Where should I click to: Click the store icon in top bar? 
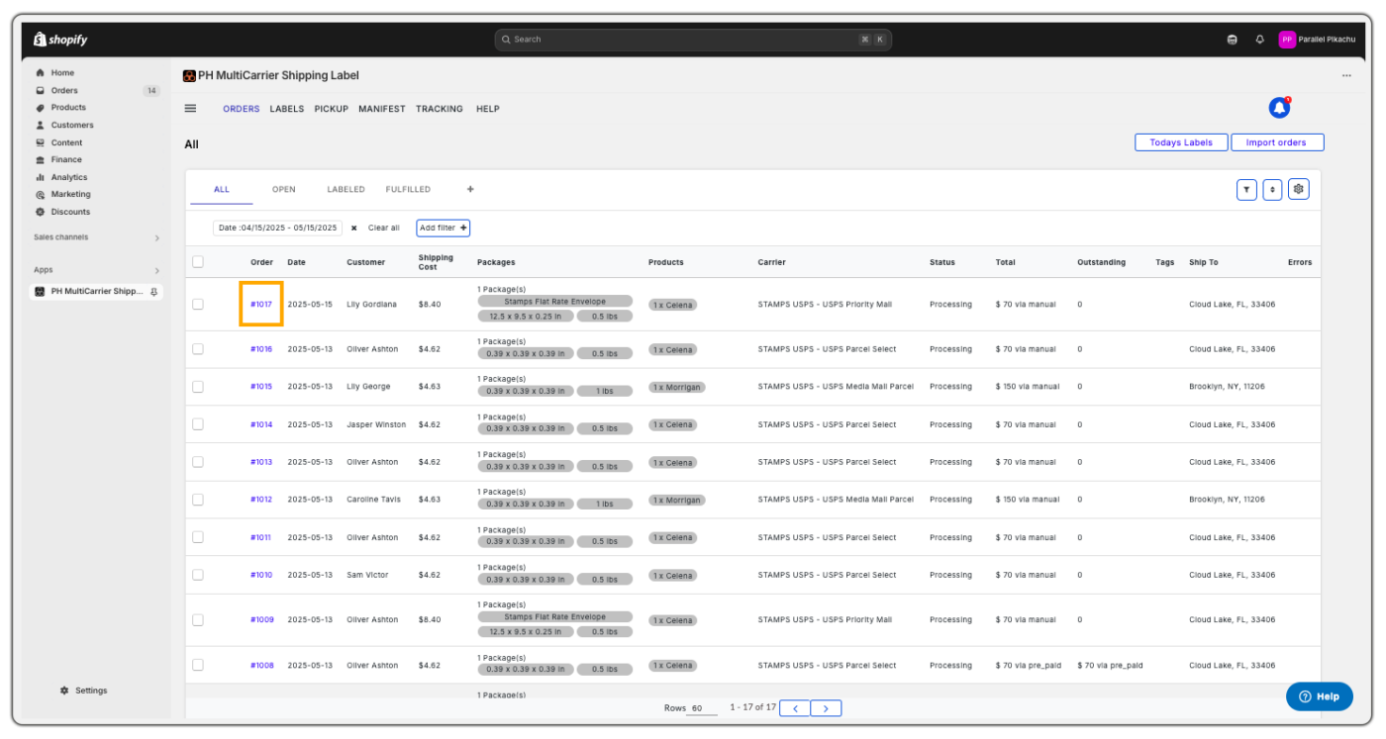pyautogui.click(x=1232, y=40)
